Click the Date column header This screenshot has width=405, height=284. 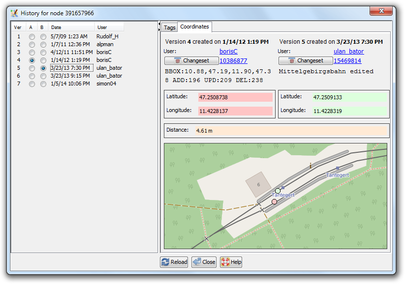tap(71, 28)
